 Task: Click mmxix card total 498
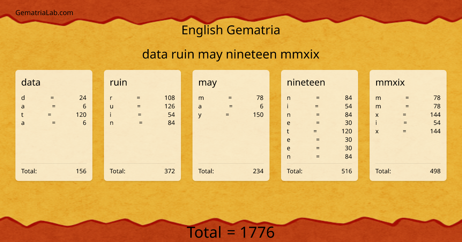(x=435, y=171)
